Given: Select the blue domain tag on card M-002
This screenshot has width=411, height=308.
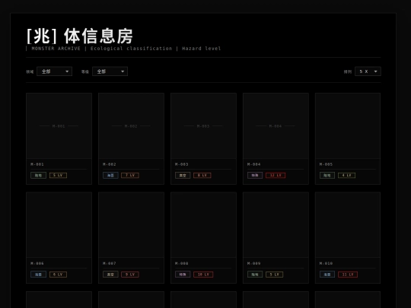Looking at the screenshot, I should pyautogui.click(x=110, y=175).
